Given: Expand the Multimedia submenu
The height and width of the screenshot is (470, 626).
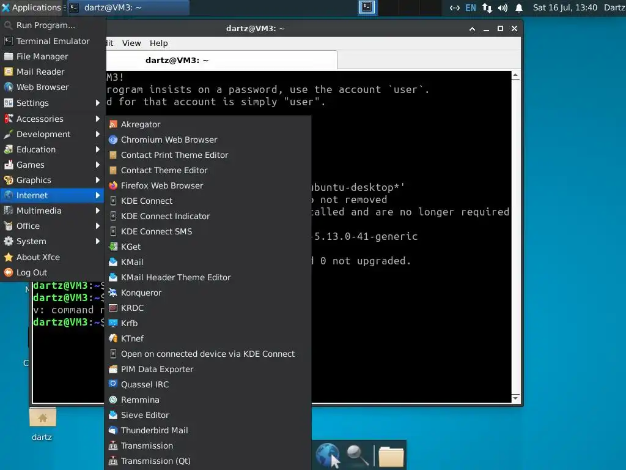Looking at the screenshot, I should tap(52, 211).
